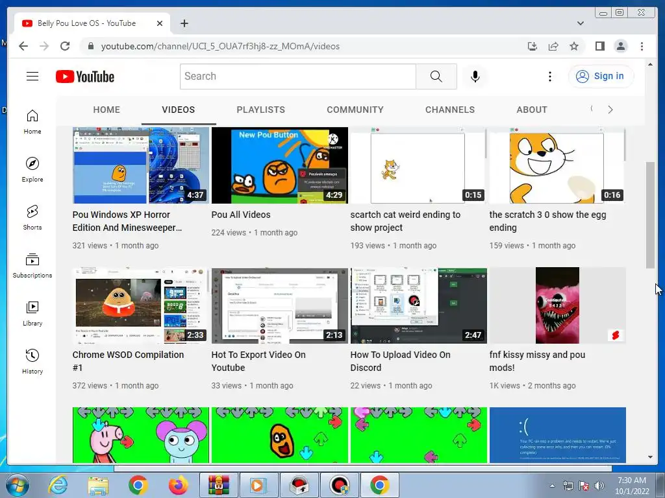Screen dimensions: 665x498
Task: Open a new browser tab
Action: click(184, 23)
